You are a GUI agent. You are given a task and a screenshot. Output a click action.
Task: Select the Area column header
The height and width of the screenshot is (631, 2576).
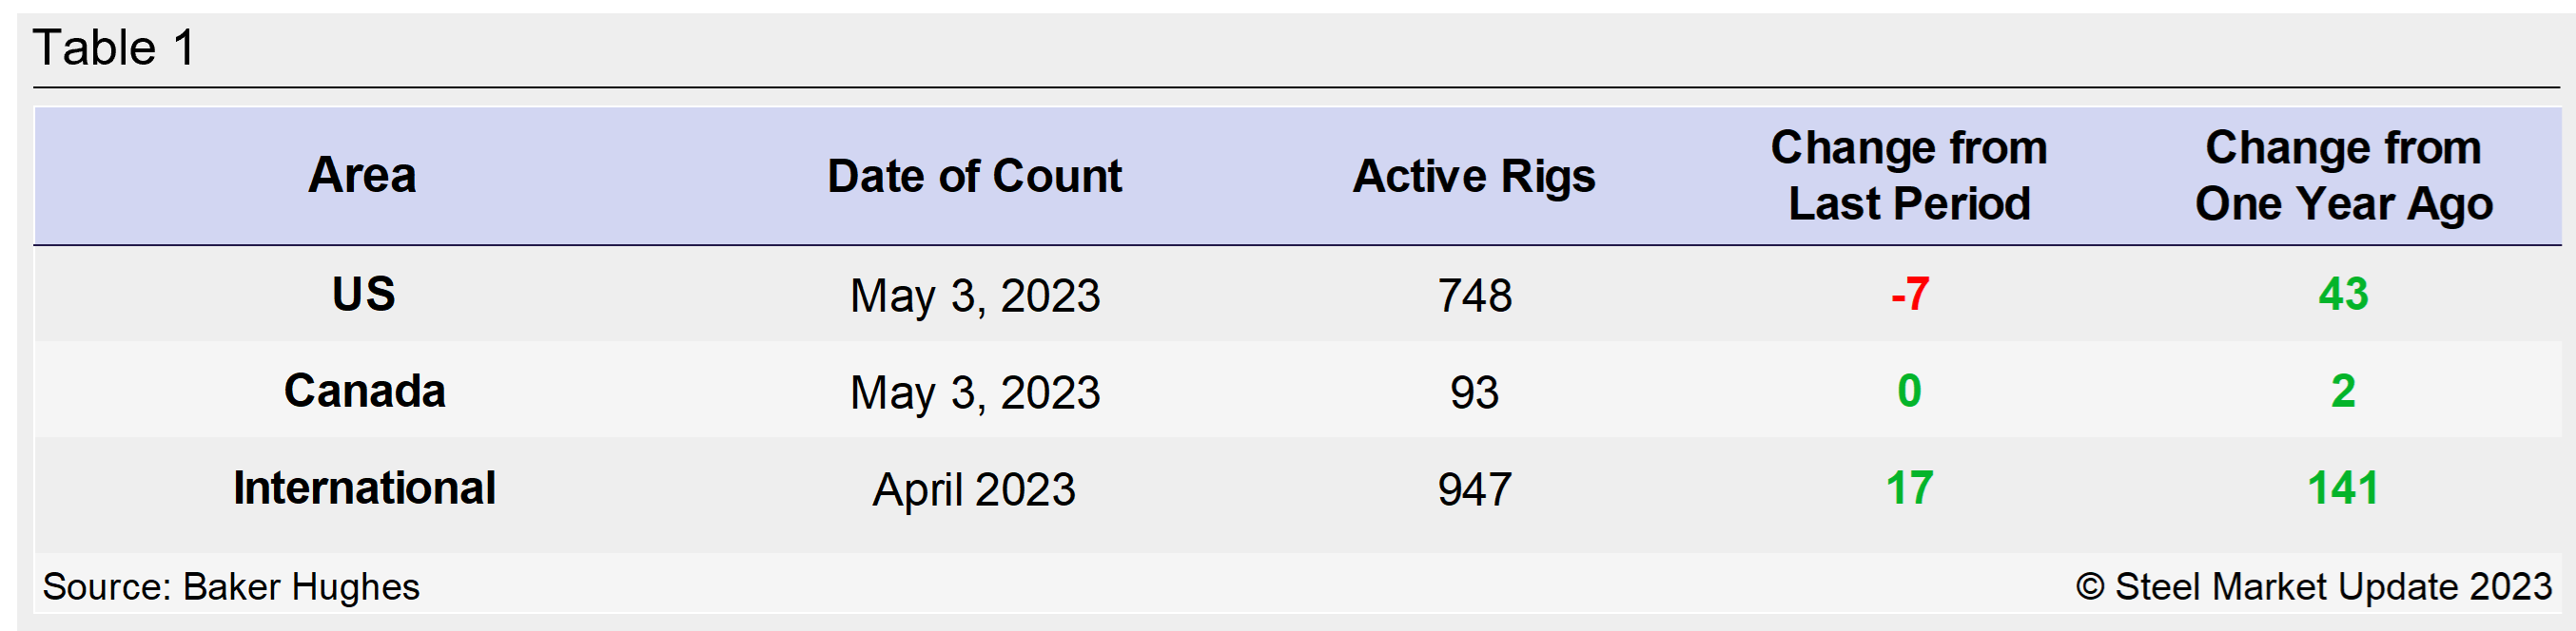point(362,176)
